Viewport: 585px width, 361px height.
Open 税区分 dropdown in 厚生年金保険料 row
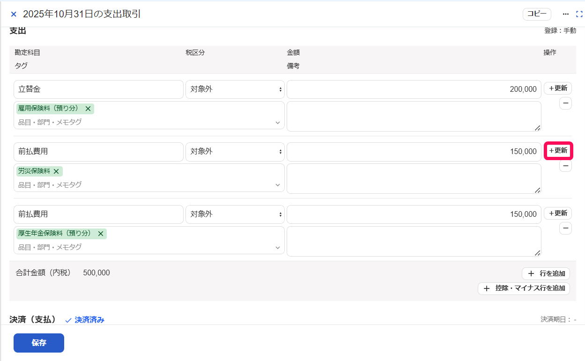point(235,214)
